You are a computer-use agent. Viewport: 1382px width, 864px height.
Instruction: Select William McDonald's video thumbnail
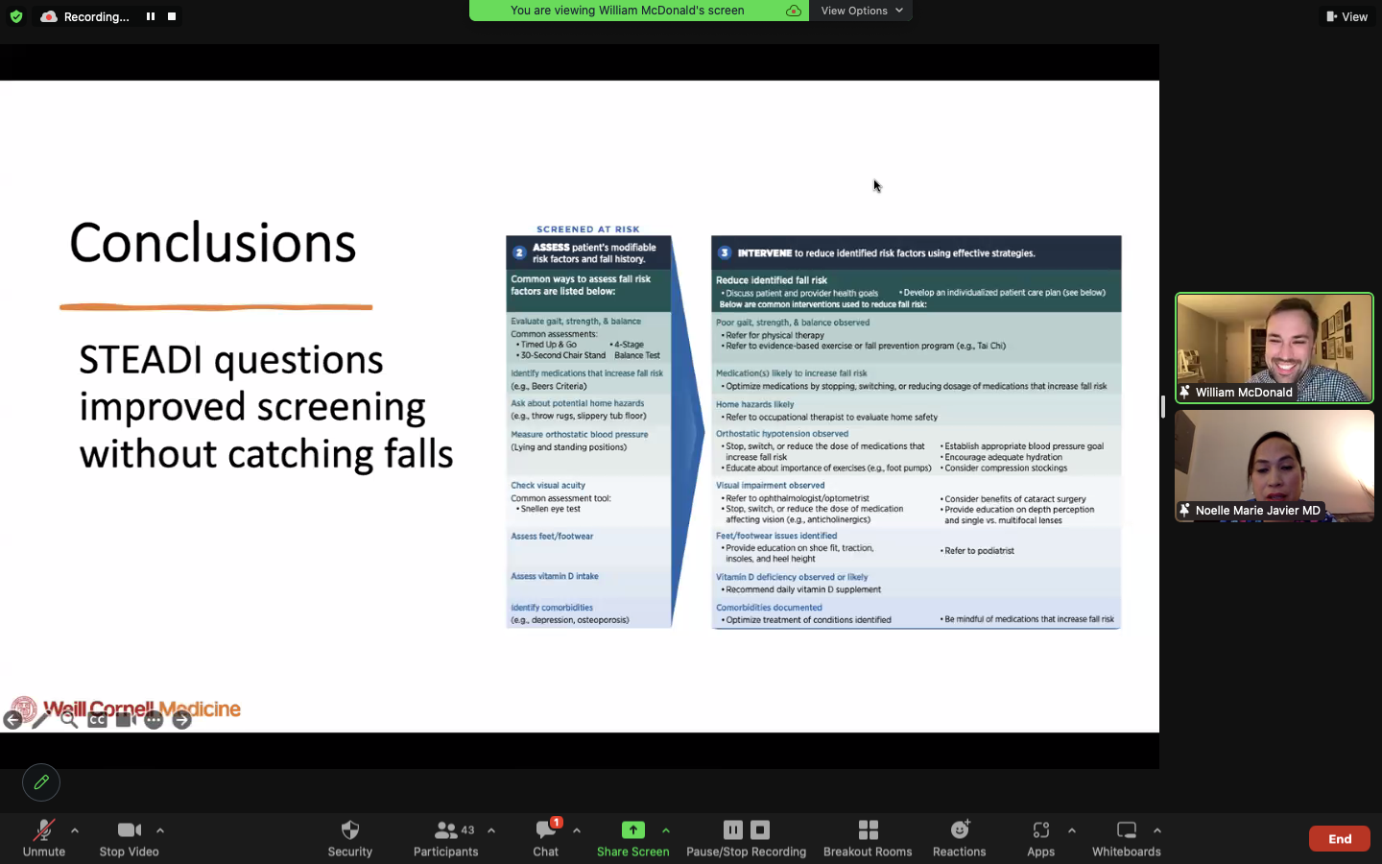point(1275,348)
